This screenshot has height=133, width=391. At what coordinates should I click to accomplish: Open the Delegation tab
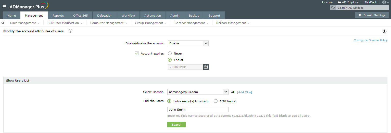tap(105, 16)
